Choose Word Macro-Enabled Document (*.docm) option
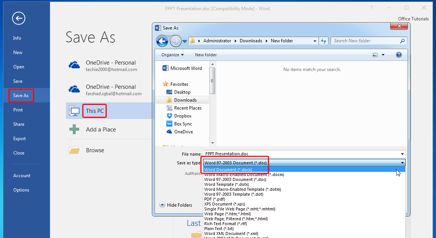436x238 pixels. (304, 175)
